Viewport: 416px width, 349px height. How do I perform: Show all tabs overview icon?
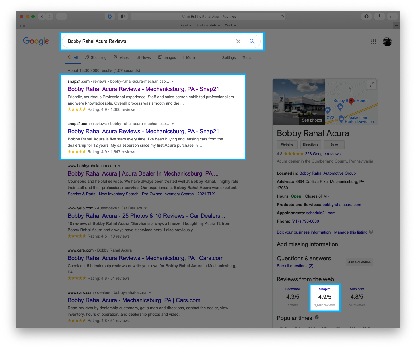pos(392,16)
